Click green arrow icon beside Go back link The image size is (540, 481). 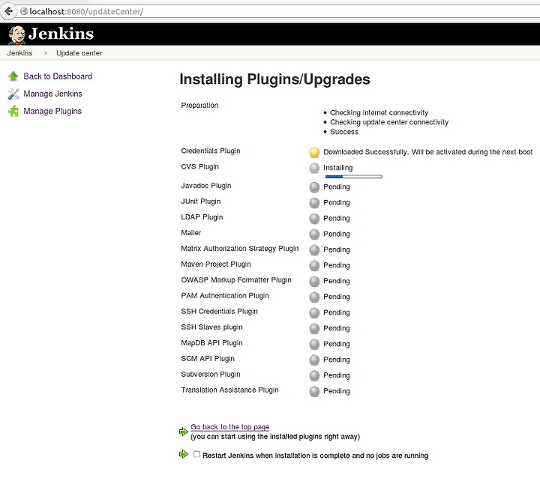[x=184, y=432]
